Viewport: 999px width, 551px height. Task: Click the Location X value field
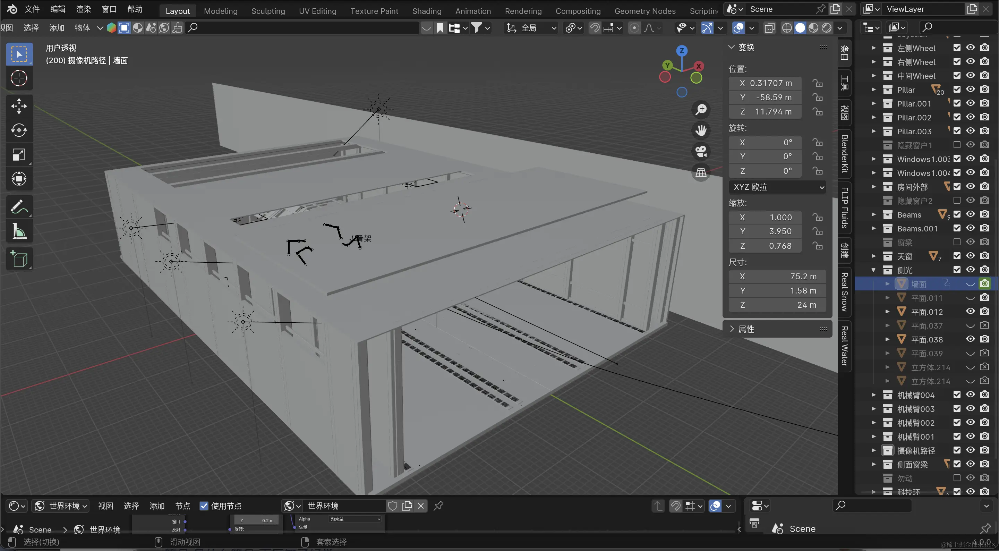(x=765, y=83)
